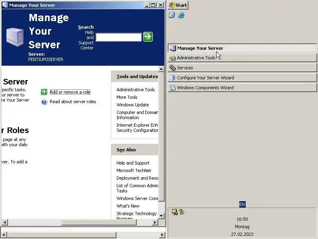
Task: Open Administrative Tools link under Tools and Updates
Action: click(136, 90)
